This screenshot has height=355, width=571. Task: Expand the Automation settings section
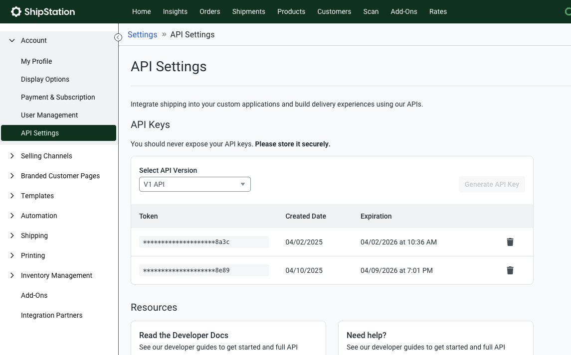(x=12, y=216)
